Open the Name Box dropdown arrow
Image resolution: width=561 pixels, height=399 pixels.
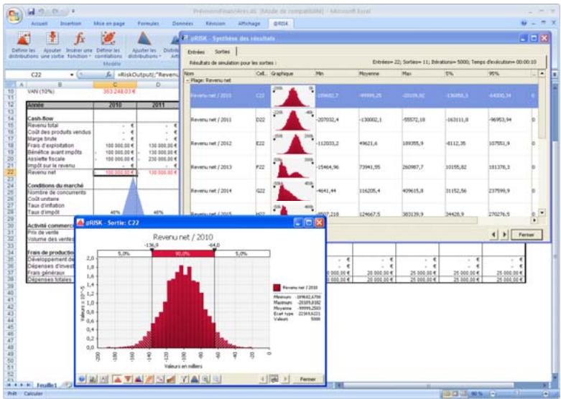(70, 74)
